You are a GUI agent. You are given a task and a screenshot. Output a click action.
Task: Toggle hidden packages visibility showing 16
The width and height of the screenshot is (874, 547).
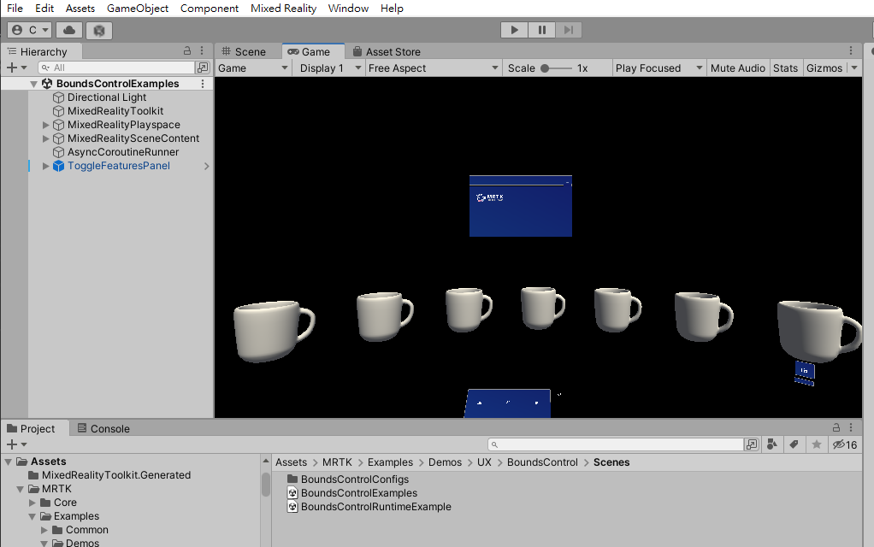[845, 444]
